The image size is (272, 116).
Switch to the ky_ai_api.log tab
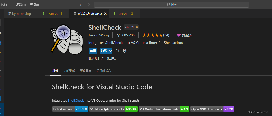[21, 14]
